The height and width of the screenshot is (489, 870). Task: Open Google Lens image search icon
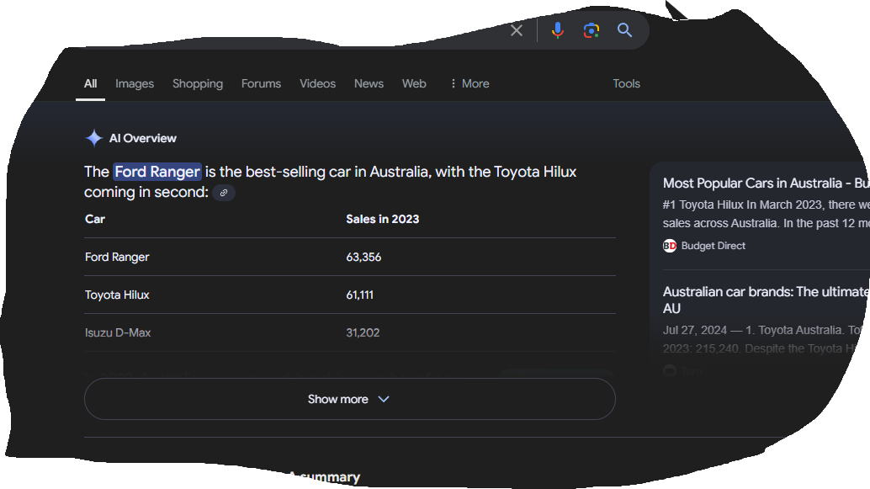pyautogui.click(x=591, y=30)
